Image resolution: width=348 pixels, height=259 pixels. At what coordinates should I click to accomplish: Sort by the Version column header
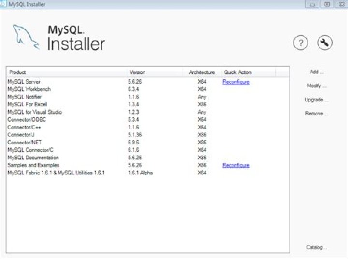point(155,72)
